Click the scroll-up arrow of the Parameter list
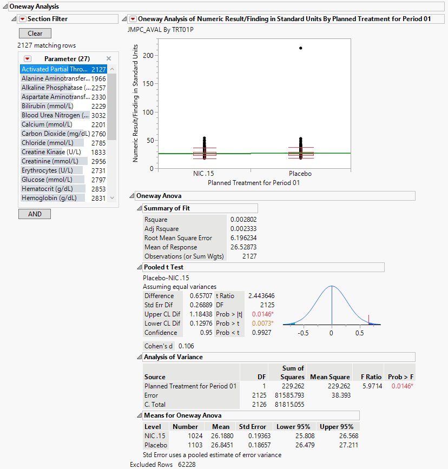Screen dimensions: 448x469 [x=113, y=69]
